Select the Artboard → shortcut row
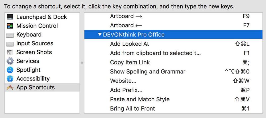Screen dimensions: 266x118 click(173, 16)
